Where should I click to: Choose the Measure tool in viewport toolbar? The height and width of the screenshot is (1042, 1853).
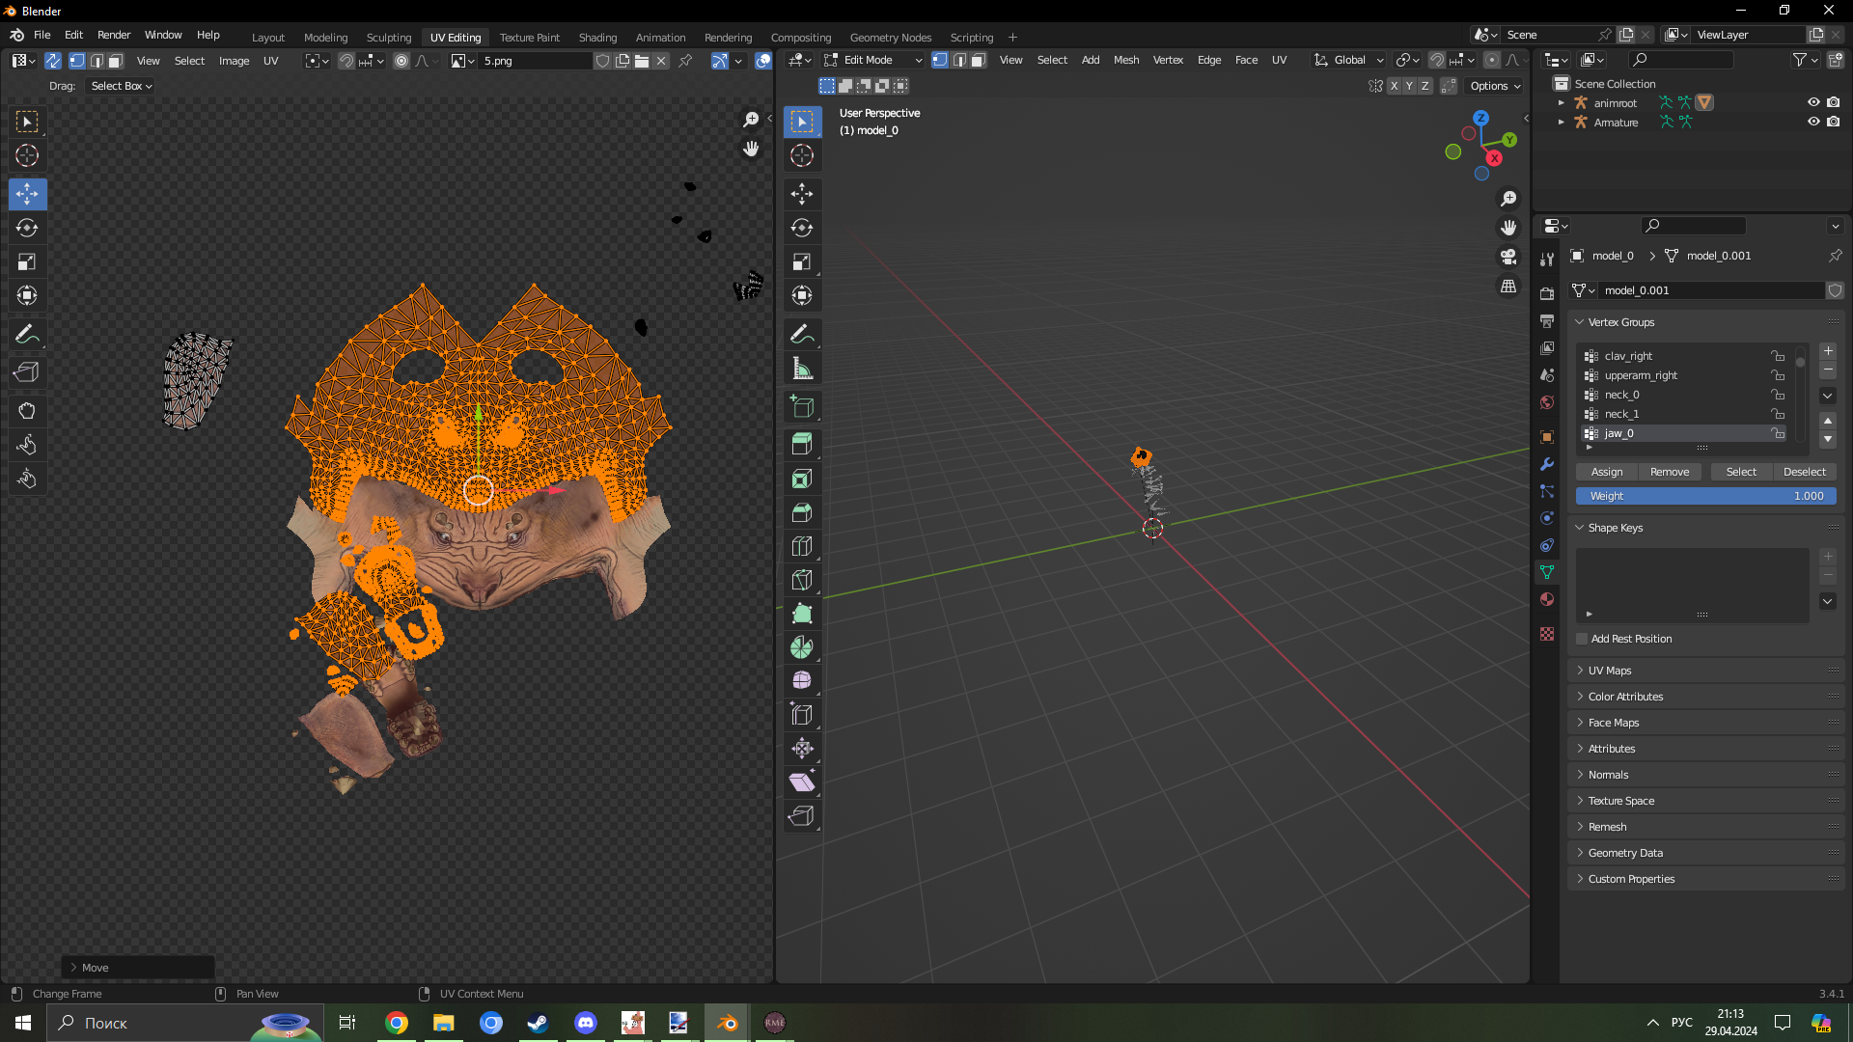tap(802, 369)
